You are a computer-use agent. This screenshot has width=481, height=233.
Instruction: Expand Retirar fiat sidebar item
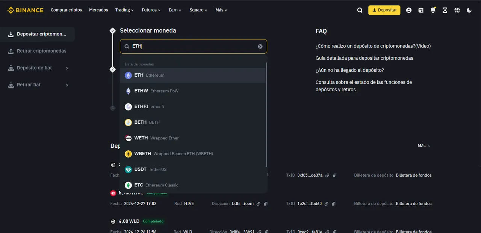(x=38, y=85)
